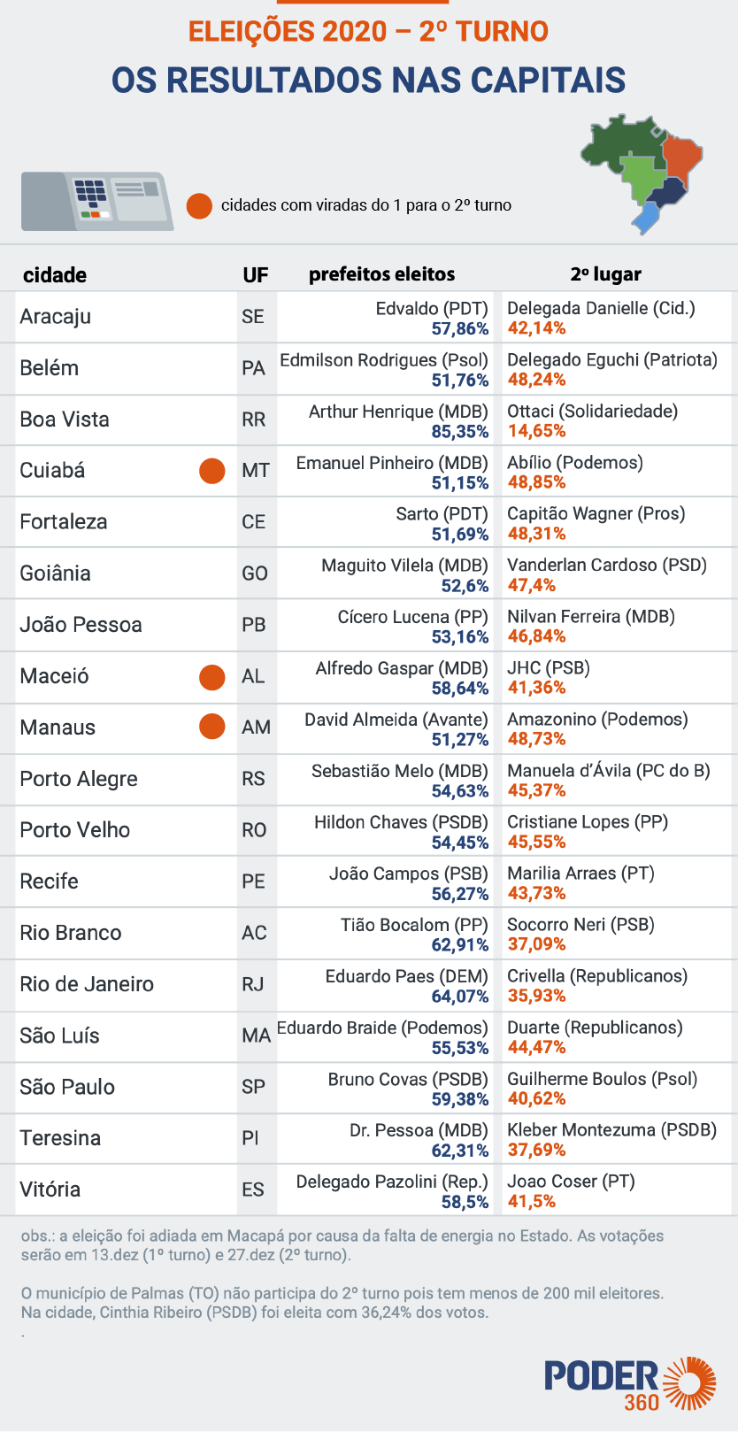The image size is (738, 1432).
Task: Click 'Guilherme Boulos (Psol)' in second place column
Action: pos(602,1079)
